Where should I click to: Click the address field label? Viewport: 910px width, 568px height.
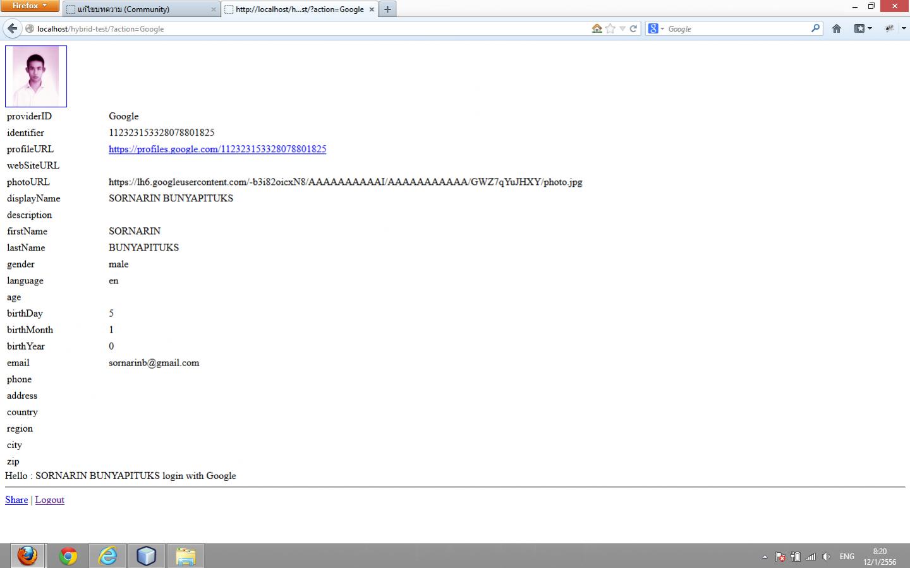[x=22, y=396]
